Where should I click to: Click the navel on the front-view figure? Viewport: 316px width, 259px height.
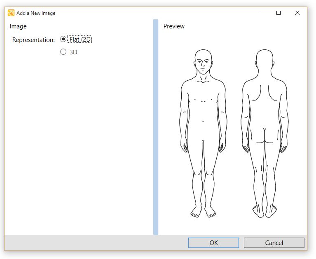click(203, 121)
